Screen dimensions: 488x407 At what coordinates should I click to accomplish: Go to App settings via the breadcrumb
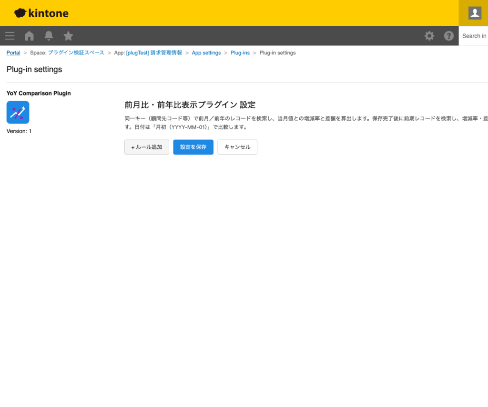point(206,52)
